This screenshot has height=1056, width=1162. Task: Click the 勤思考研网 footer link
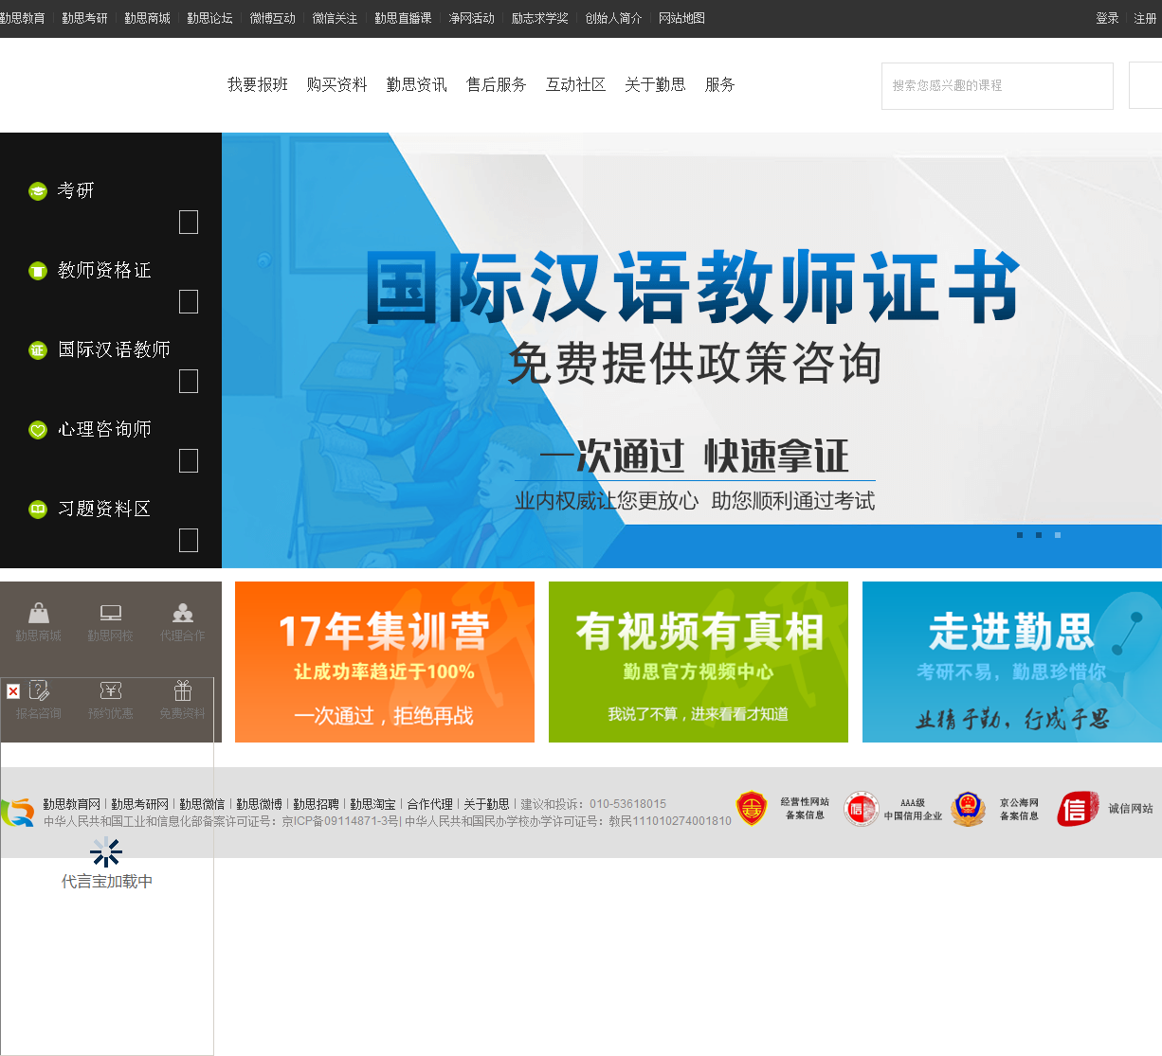point(139,804)
